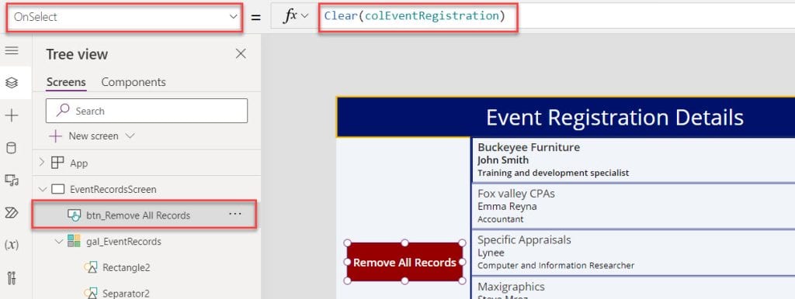Select the Specific Appraisals record

coord(634,253)
